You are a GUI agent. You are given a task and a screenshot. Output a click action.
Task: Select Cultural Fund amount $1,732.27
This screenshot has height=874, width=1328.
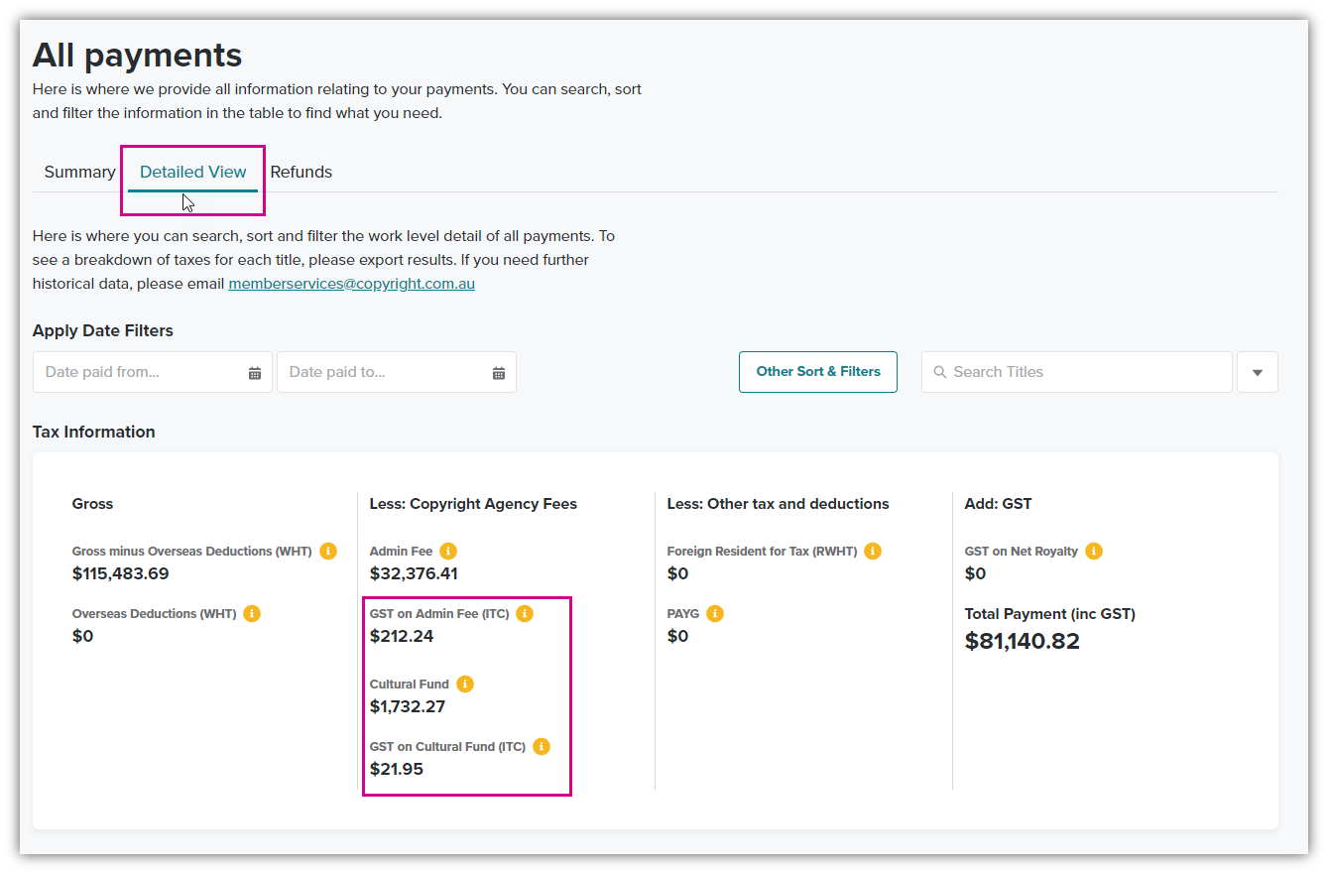click(x=408, y=706)
